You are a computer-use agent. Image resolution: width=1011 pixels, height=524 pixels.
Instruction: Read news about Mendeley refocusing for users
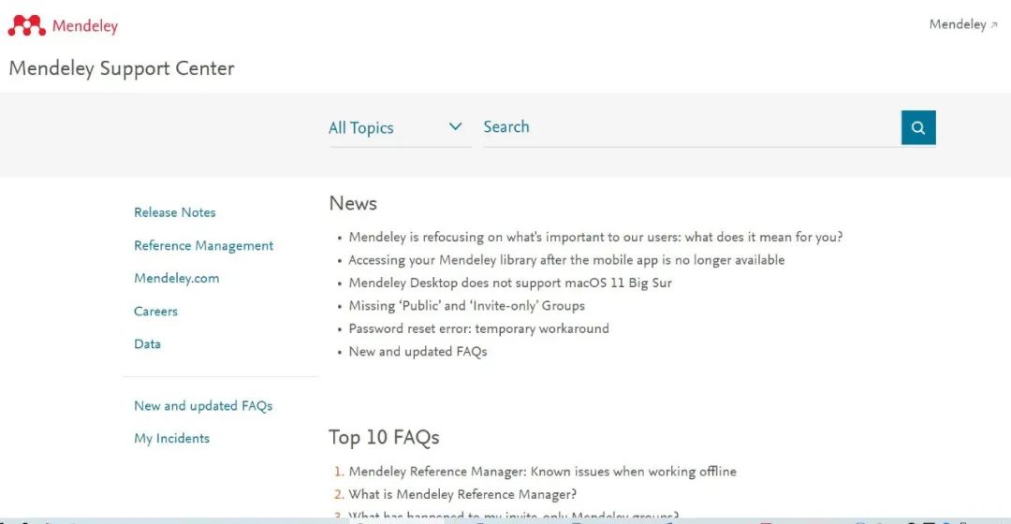pos(595,237)
